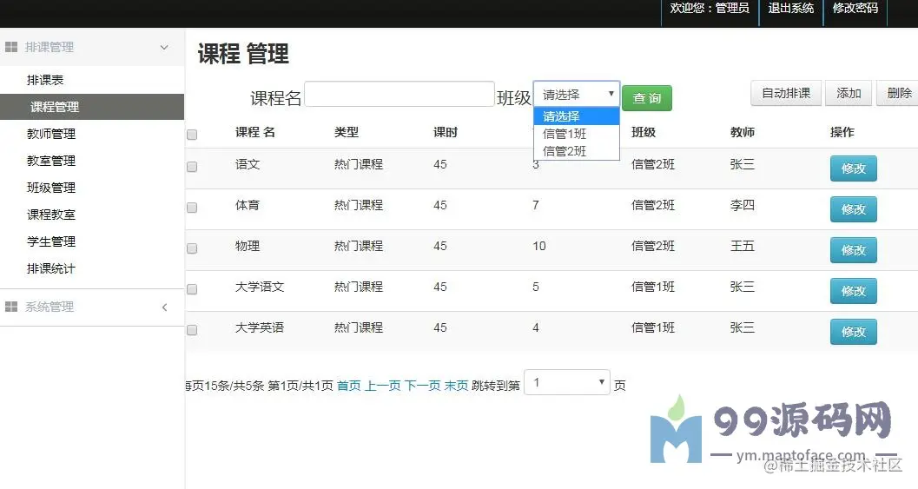Viewport: 918px width, 489px height.
Task: Click the 体育 course name cell
Action: coord(247,206)
